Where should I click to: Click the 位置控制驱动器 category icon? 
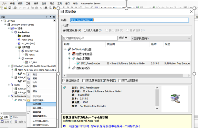(x=74, y=54)
